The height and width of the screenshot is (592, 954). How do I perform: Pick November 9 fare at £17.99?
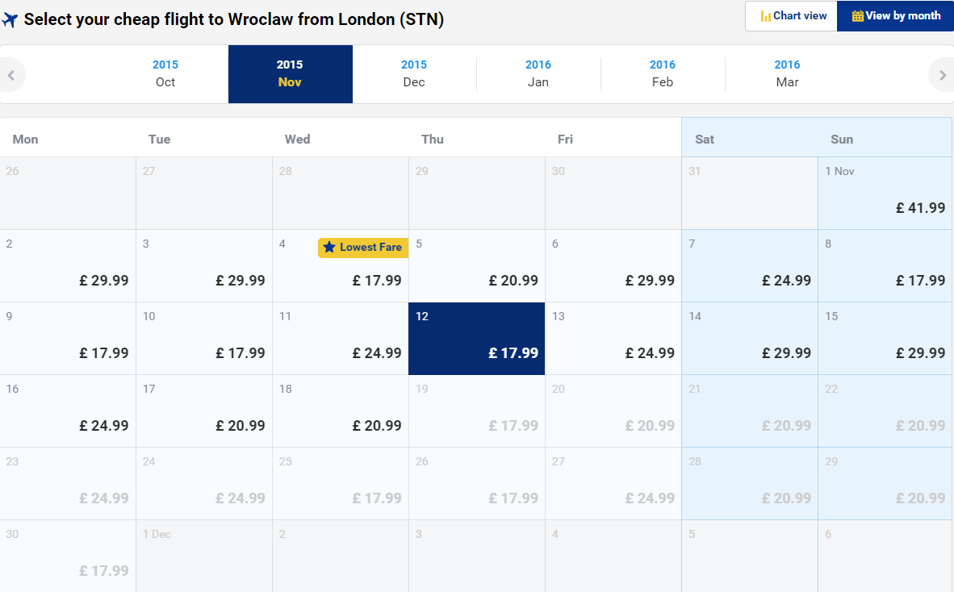68,339
